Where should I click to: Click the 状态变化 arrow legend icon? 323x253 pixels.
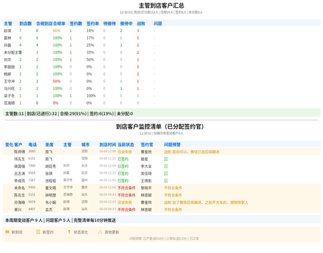(69, 232)
